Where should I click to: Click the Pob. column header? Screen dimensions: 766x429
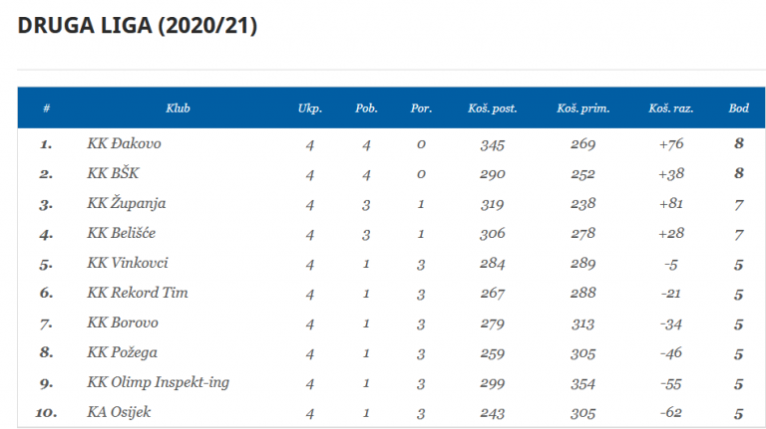point(366,108)
